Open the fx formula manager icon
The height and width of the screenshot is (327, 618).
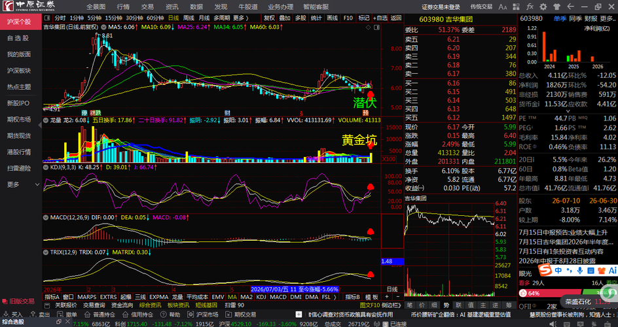point(530,7)
